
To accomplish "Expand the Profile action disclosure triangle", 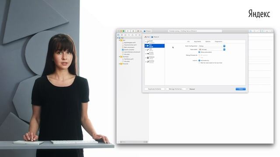I will pyautogui.click(x=146, y=54).
